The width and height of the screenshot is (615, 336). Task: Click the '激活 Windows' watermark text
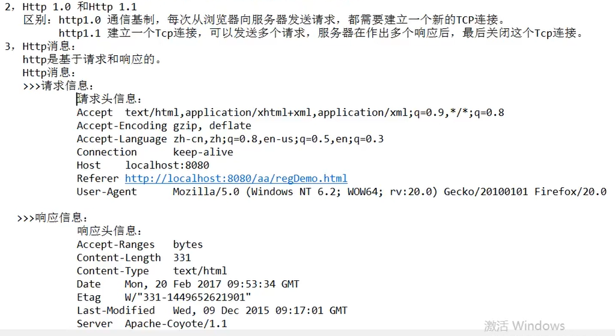(524, 325)
